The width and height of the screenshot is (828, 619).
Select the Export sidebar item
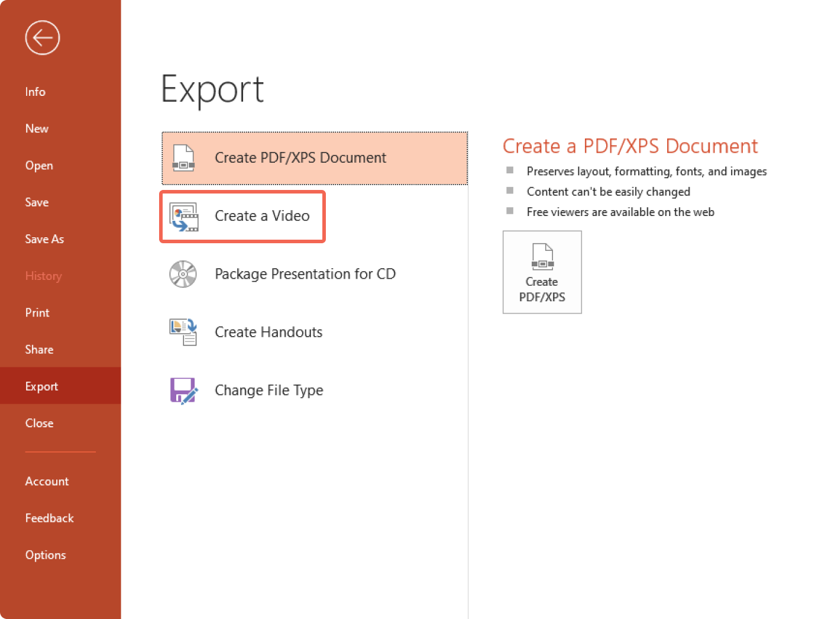[x=60, y=386]
